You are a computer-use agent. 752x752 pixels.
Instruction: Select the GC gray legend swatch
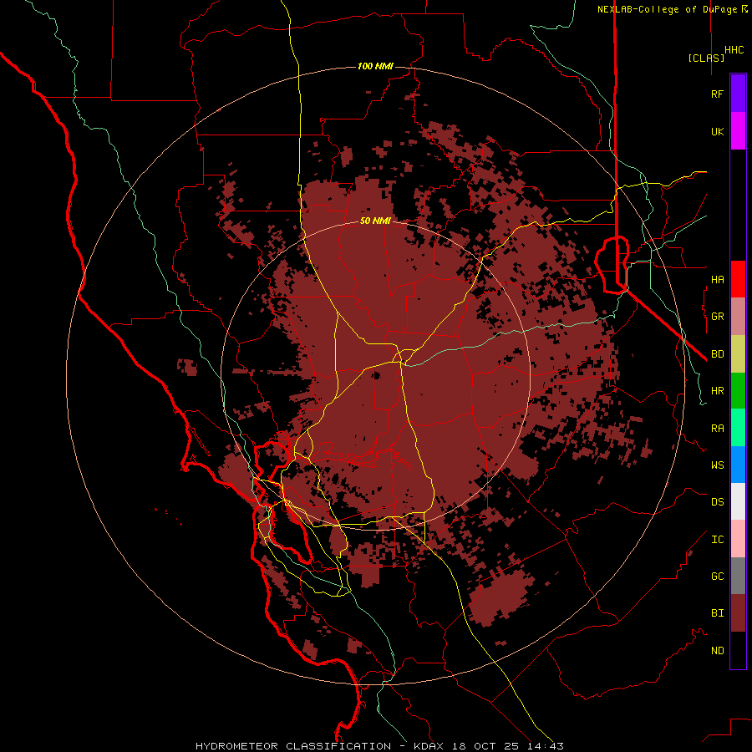[x=738, y=576]
